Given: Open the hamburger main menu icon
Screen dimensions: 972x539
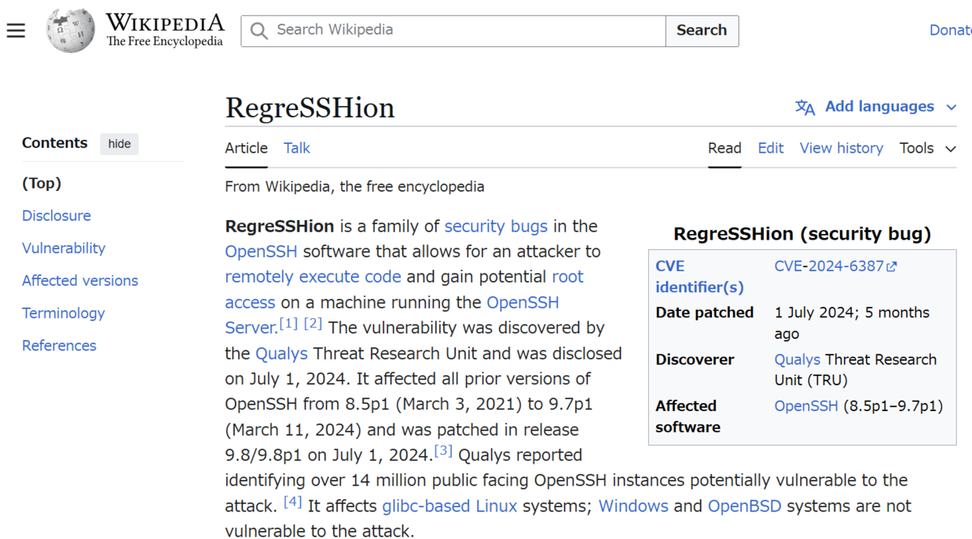Looking at the screenshot, I should 16,31.
